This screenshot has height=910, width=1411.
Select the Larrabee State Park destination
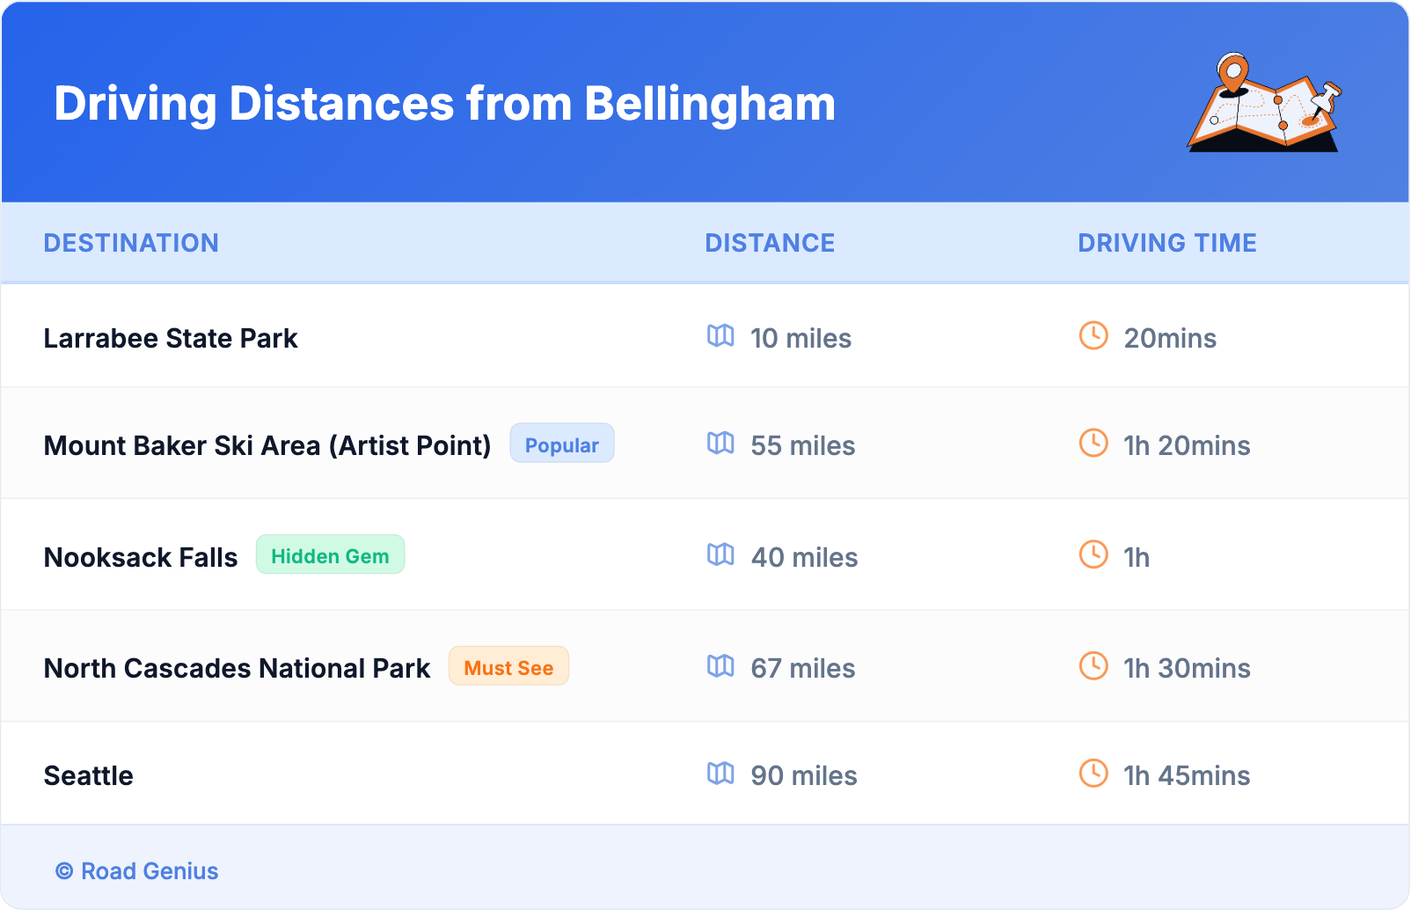click(171, 339)
